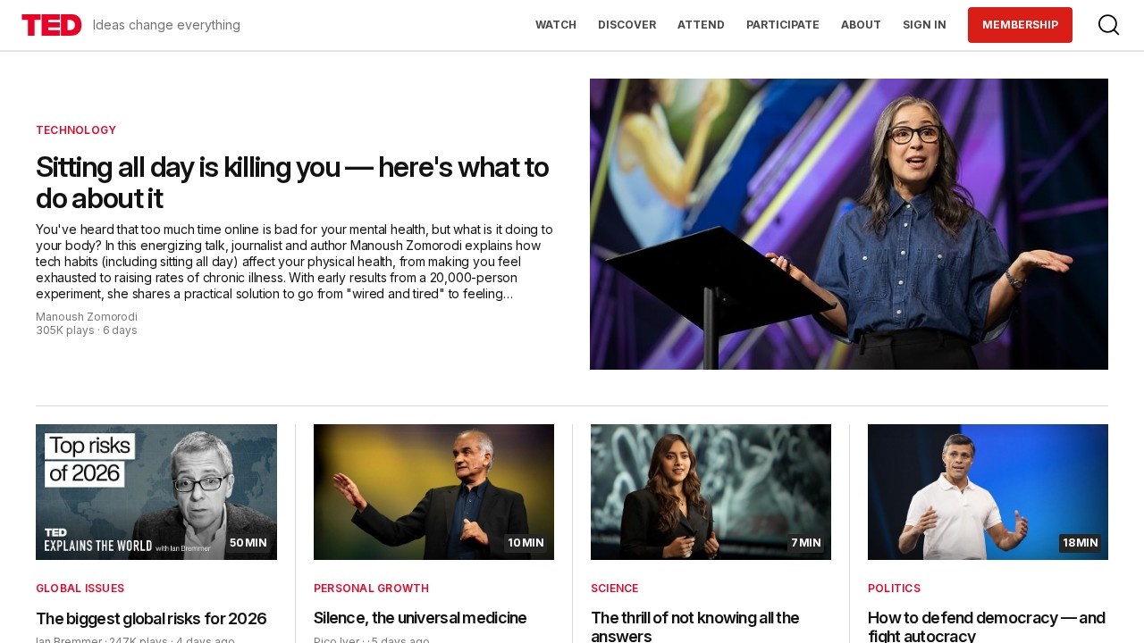Open 'Silence, the universal medicine' title

tap(420, 618)
